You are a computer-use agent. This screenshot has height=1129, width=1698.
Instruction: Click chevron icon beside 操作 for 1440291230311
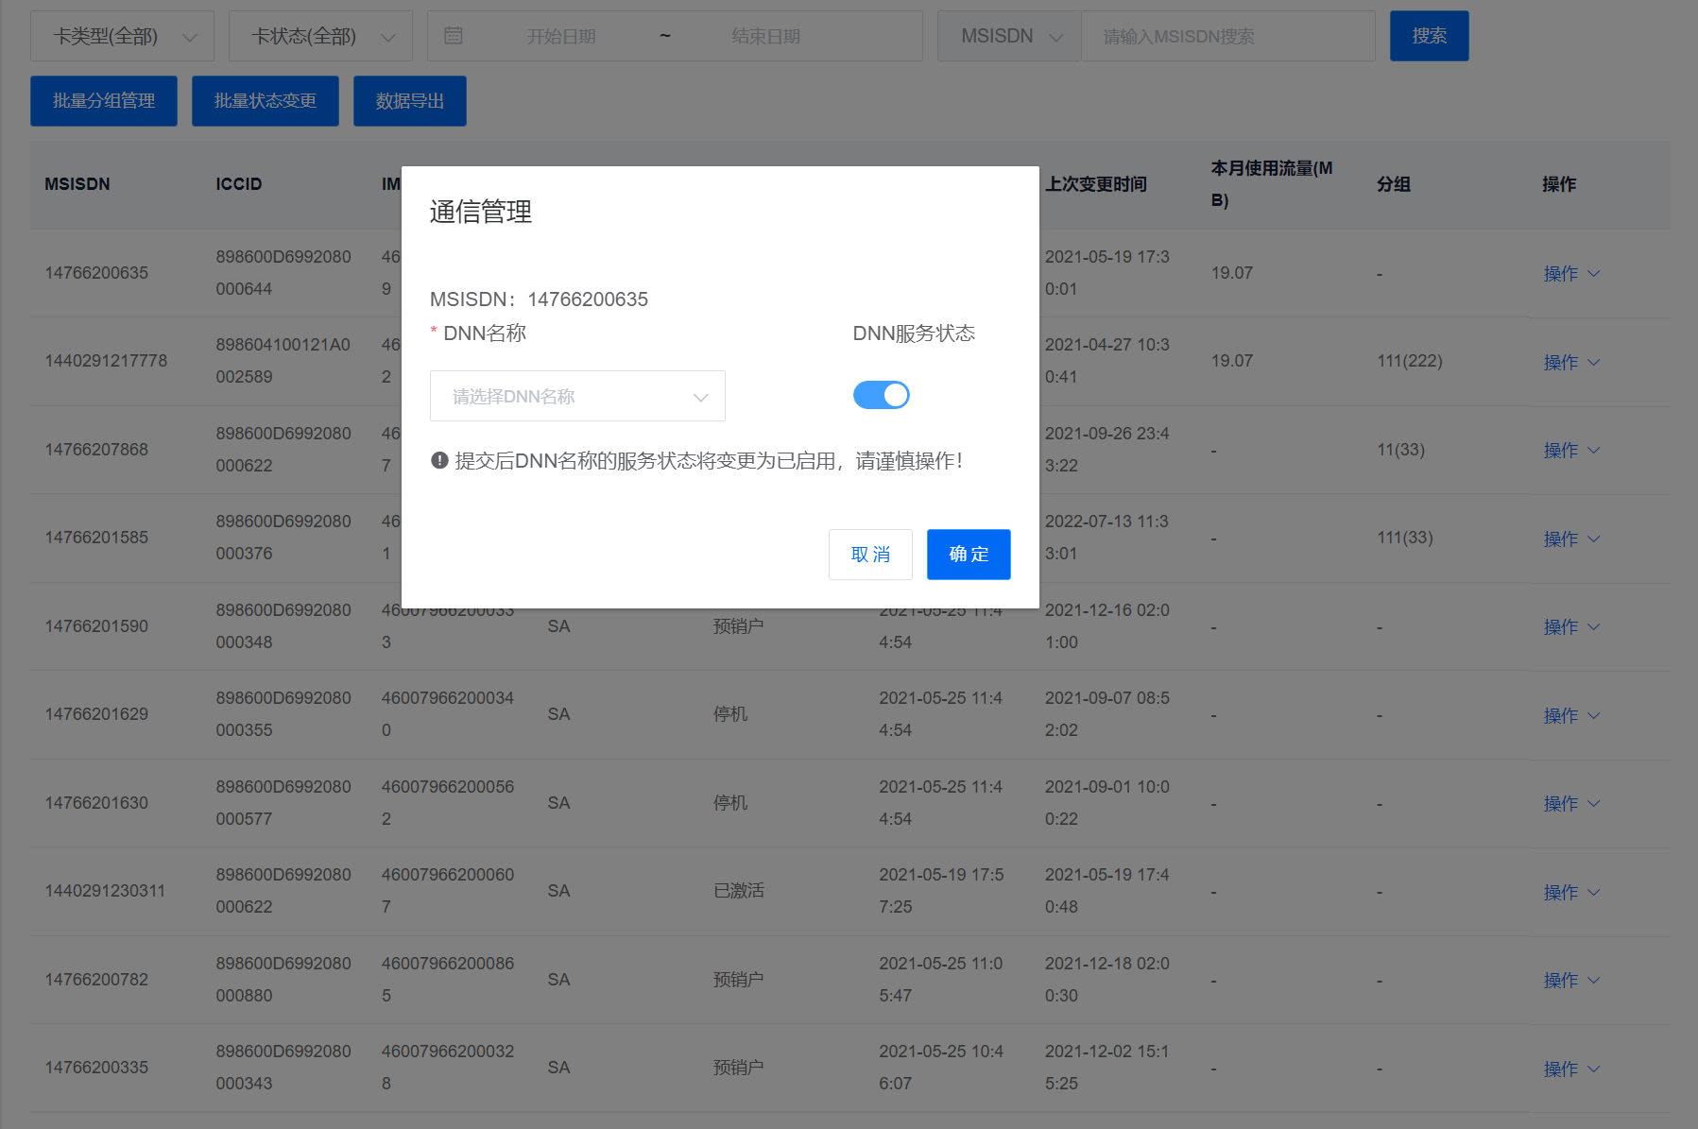[1594, 892]
